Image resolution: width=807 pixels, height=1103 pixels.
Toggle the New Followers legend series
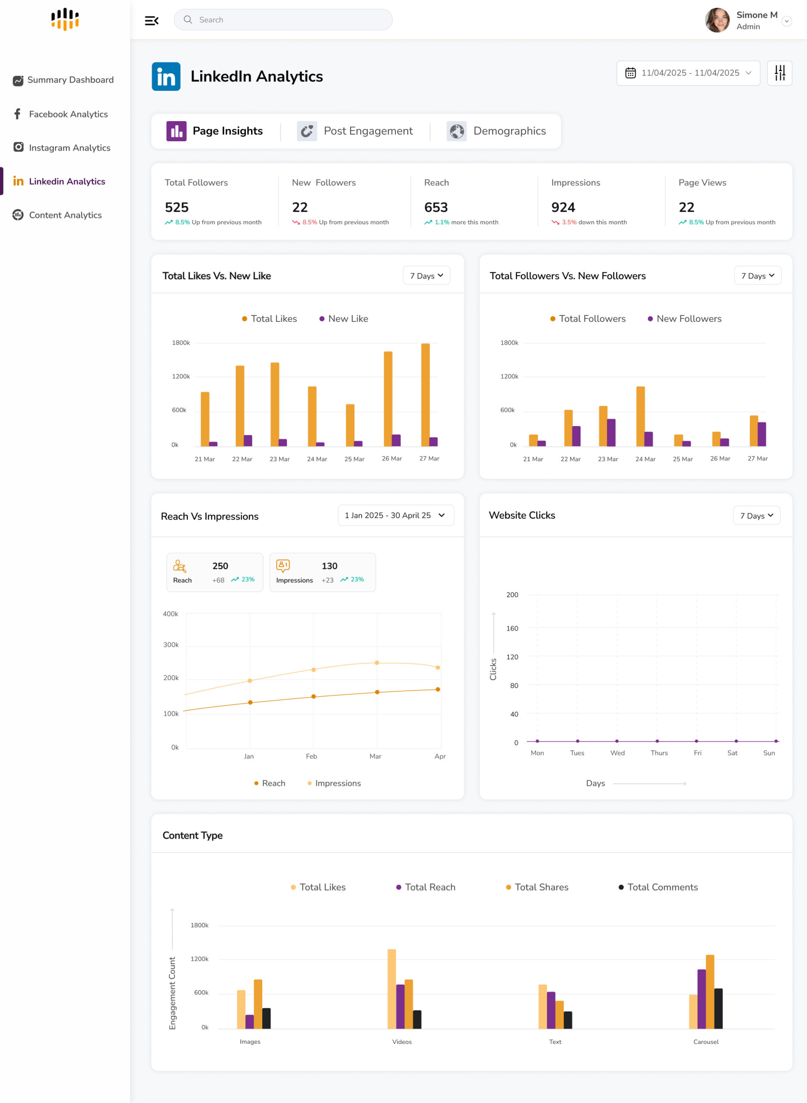[x=684, y=319]
